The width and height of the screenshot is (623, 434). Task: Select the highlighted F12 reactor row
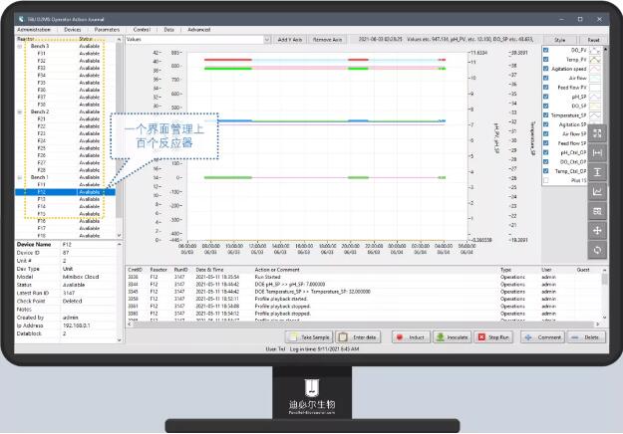tap(65, 192)
